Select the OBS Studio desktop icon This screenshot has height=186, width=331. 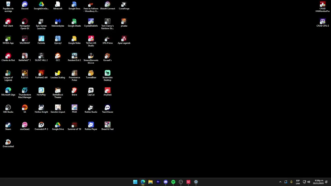click(8, 109)
